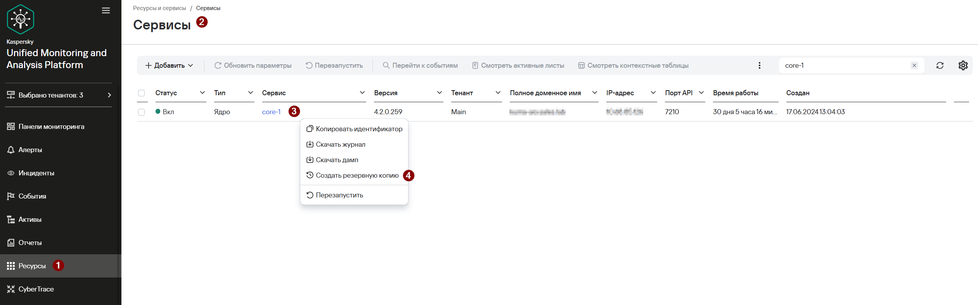Choose Перезапустить in the context menu

pos(354,195)
